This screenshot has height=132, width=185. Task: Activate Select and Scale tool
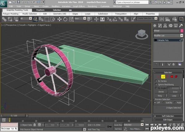tap(71, 19)
